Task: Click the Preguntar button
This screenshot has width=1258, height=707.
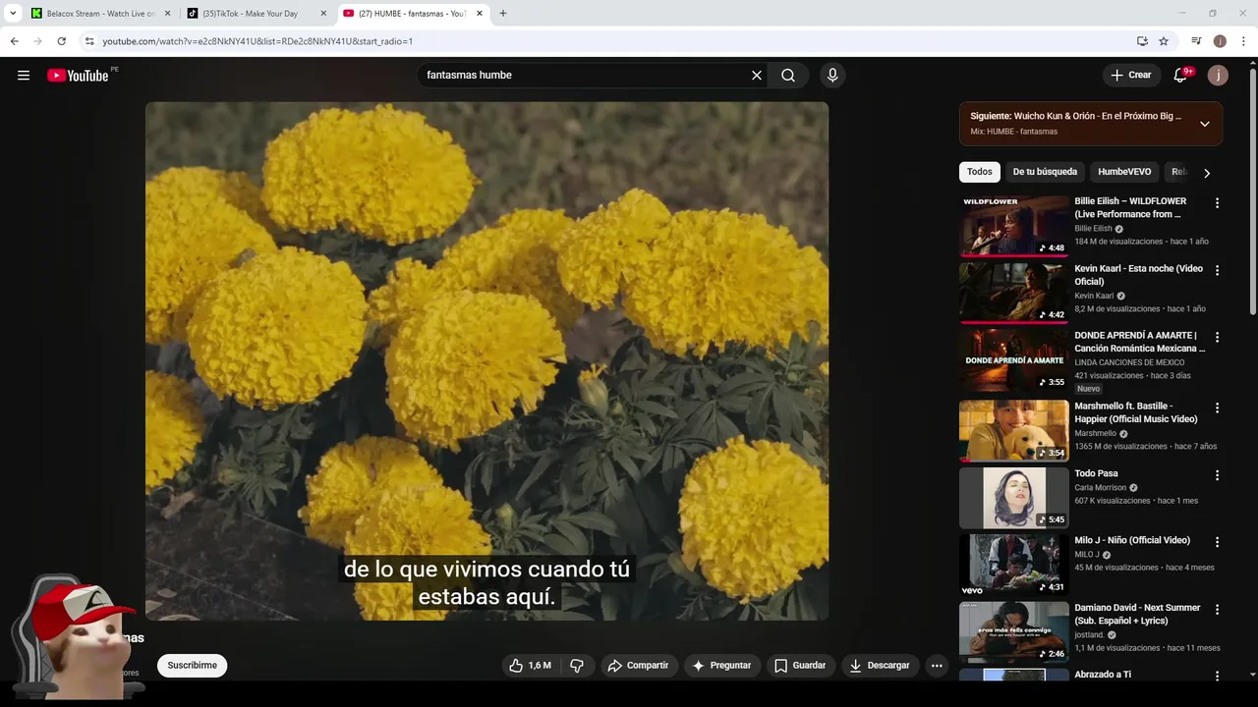Action: click(721, 666)
